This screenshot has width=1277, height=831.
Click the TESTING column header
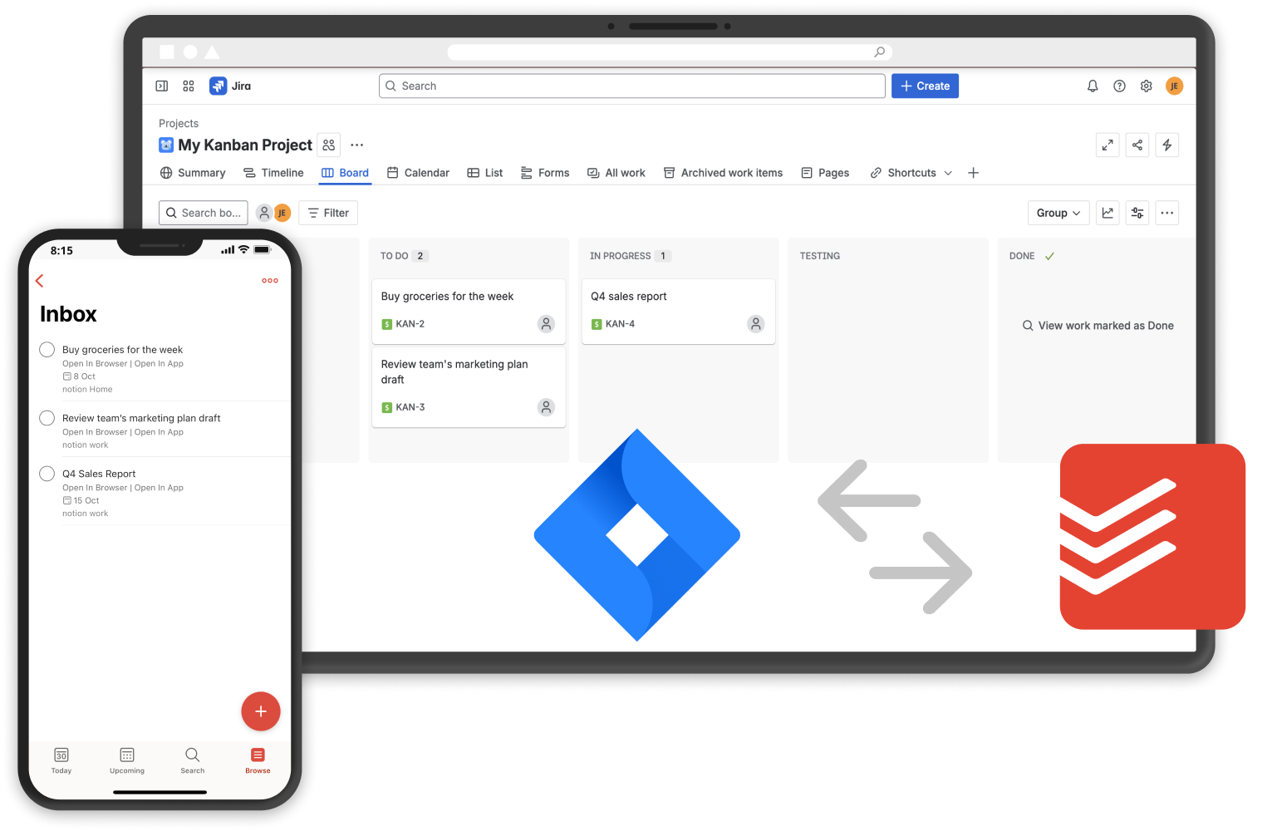(820, 256)
